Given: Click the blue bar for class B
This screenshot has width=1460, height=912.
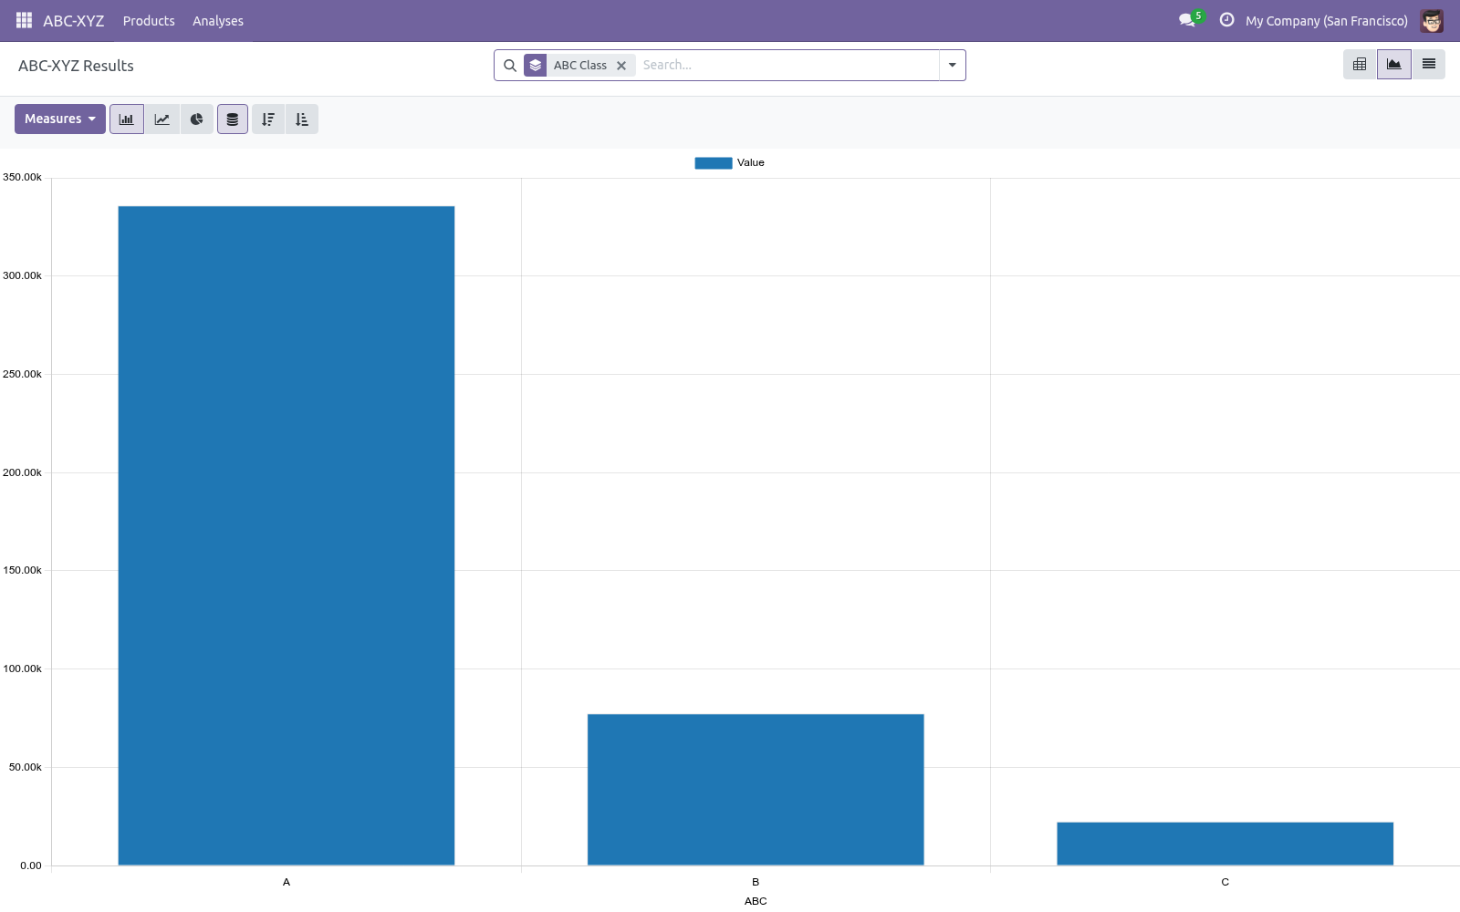Looking at the screenshot, I should 756,790.
